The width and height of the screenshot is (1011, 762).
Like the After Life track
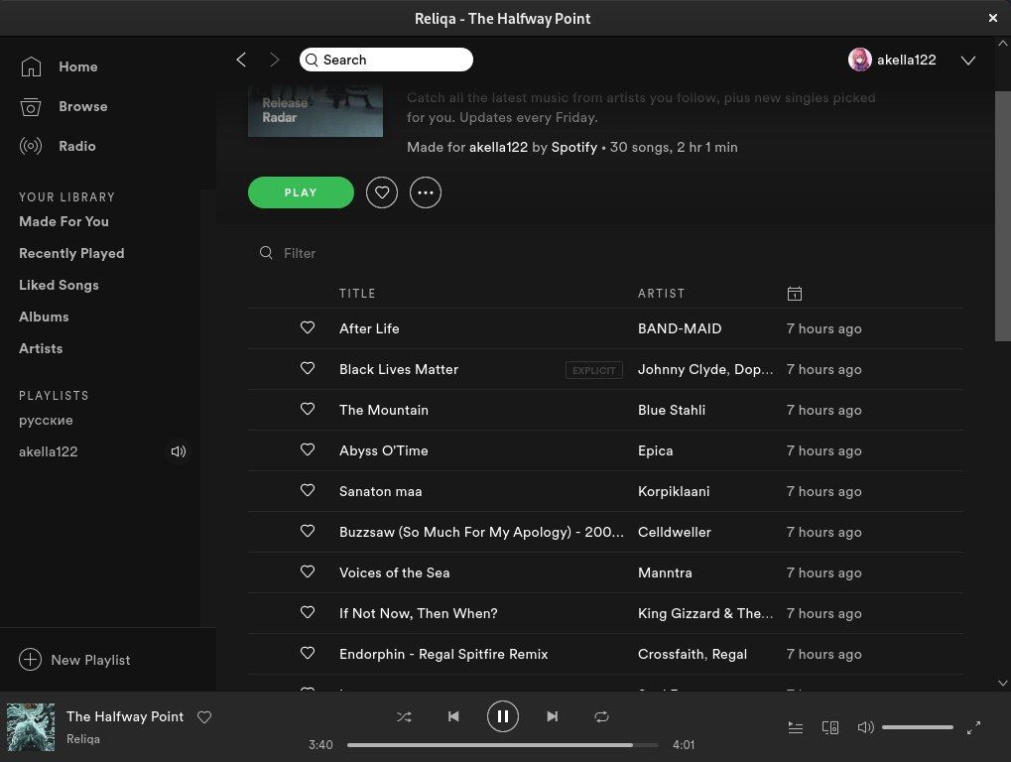tap(308, 327)
